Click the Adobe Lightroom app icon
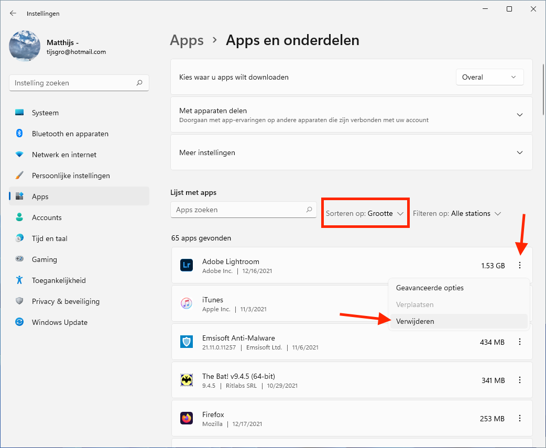Screen dimensions: 546x448 coord(187,265)
